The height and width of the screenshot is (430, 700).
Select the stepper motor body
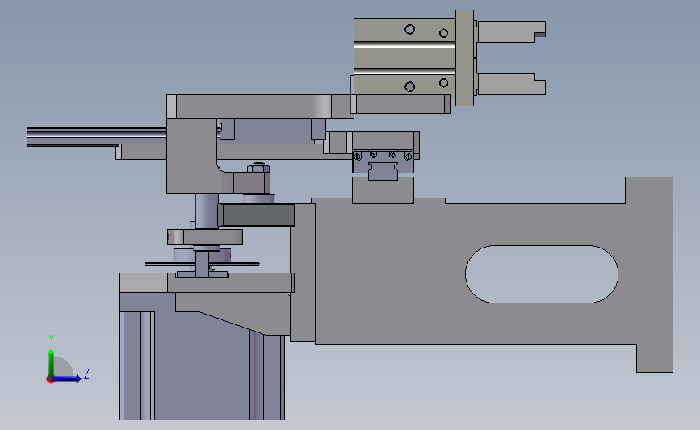202,365
